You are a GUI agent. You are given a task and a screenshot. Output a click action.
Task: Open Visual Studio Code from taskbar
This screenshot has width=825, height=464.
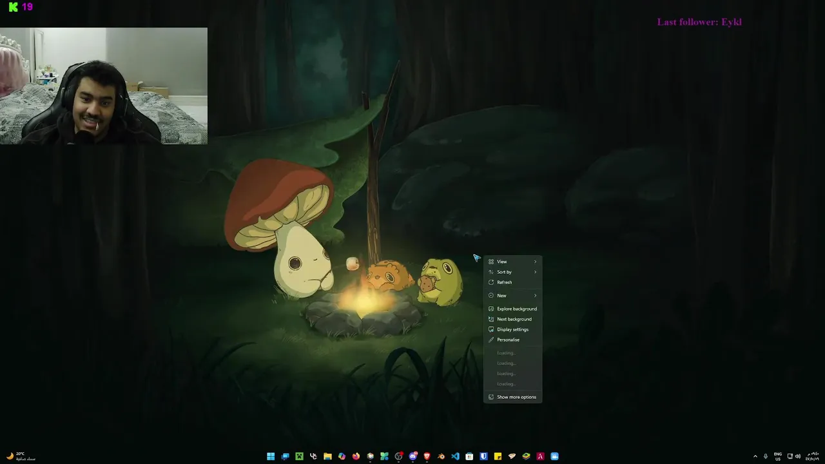455,456
